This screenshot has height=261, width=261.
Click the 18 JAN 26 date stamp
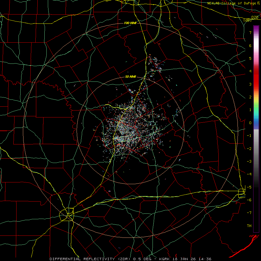point(185,259)
